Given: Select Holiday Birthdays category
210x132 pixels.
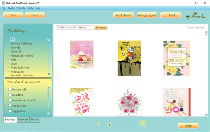Looking at the screenshot, I should click(22, 56).
